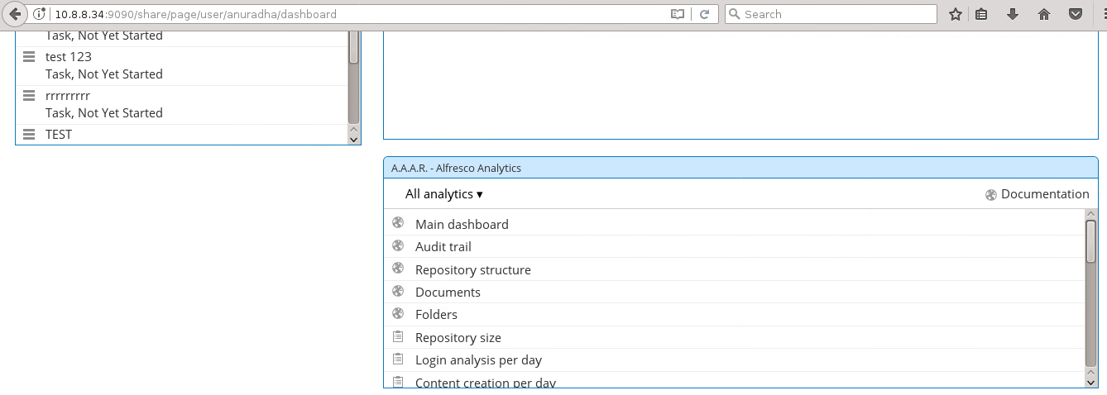Open Login analysis per day report
Screen dimensions: 1107x395
tap(479, 359)
